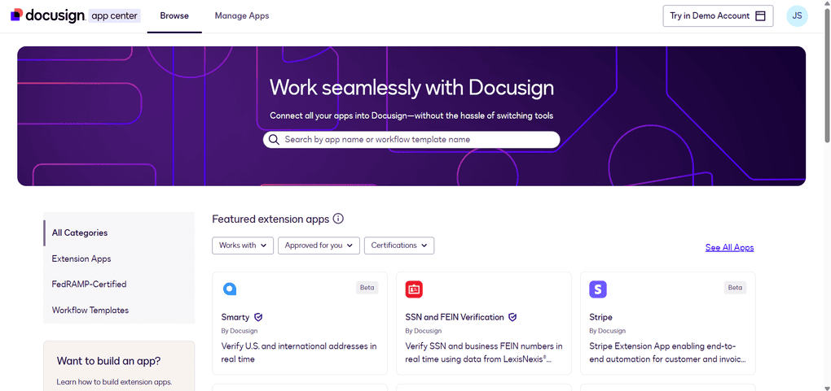Open the JS user avatar menu

[x=797, y=16]
